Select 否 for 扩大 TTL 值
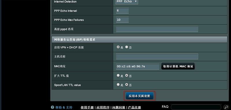Image resolution: width=231 pixels, height=110 pixels. 127,75
